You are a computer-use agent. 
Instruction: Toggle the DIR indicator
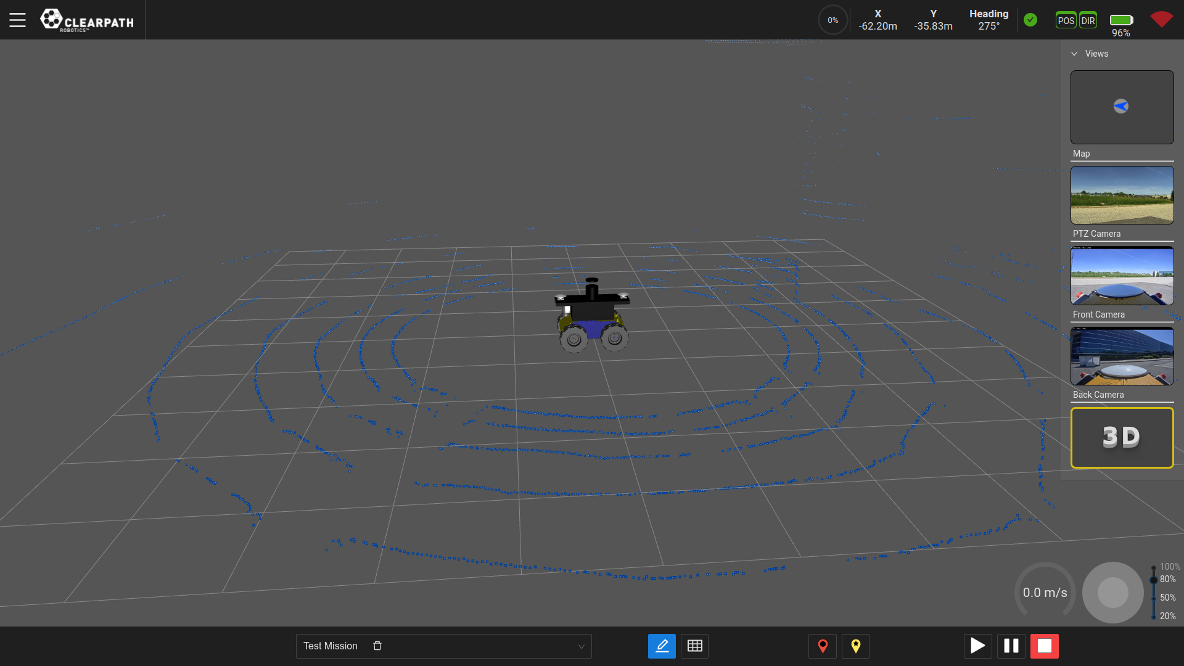tap(1088, 20)
